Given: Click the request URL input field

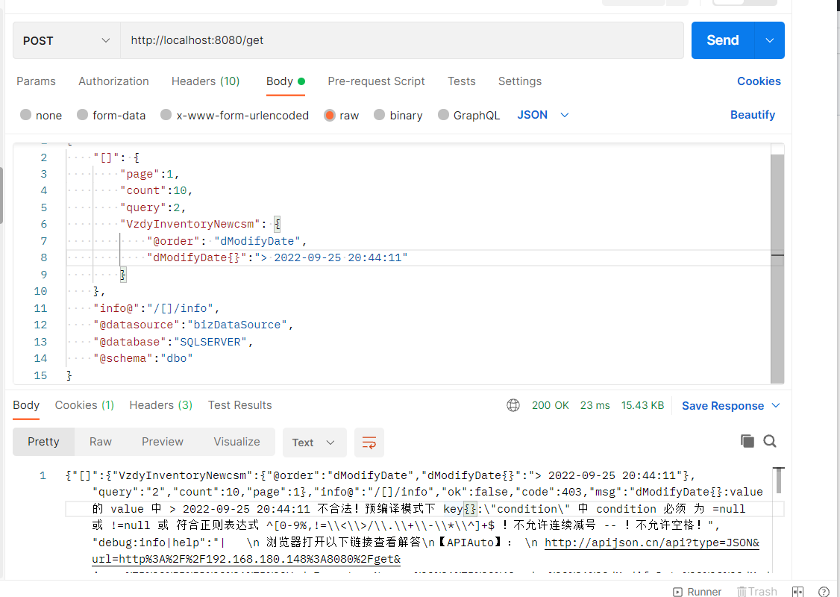Looking at the screenshot, I should 401,40.
